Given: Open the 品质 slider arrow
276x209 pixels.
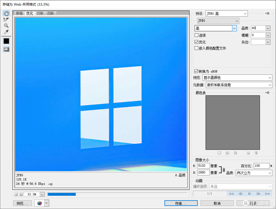Looking at the screenshot, I should [268, 28].
